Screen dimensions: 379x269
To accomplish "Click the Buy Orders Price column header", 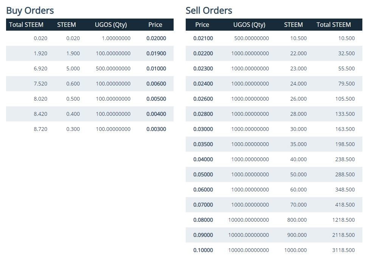I will click(x=155, y=25).
